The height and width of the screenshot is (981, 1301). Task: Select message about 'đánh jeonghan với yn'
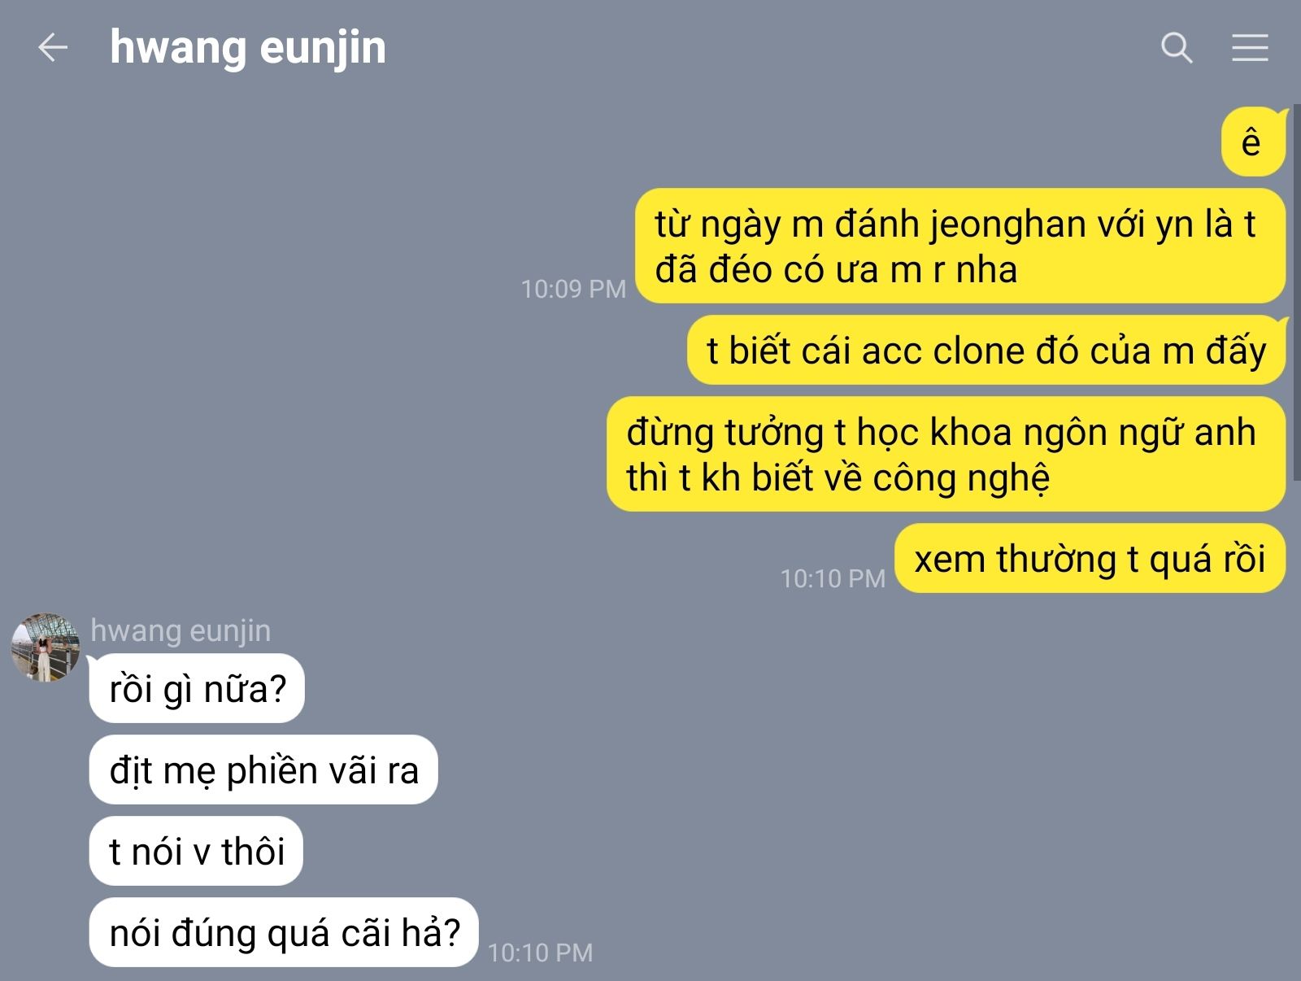(x=959, y=246)
